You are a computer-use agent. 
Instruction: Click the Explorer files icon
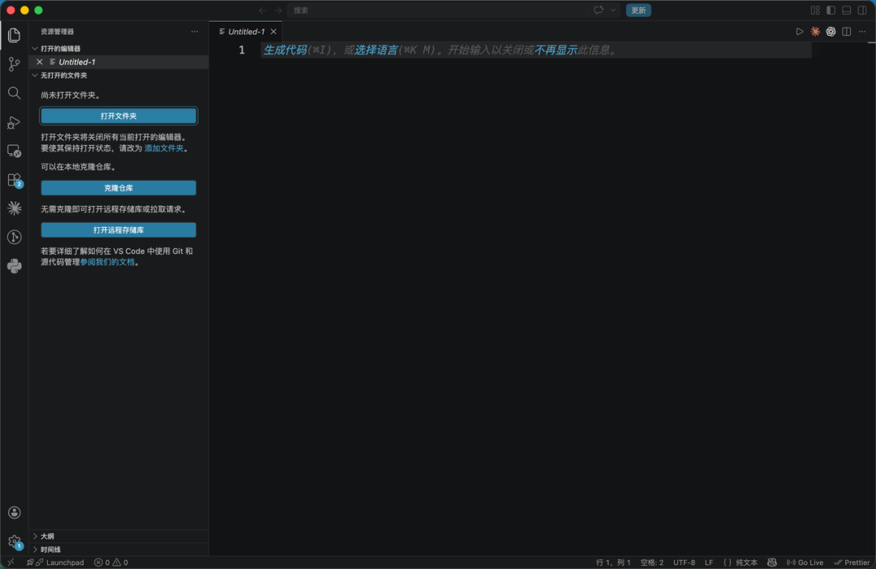(14, 35)
